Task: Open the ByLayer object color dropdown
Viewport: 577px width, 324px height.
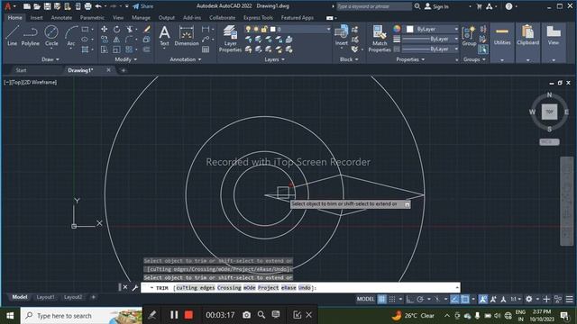Action: pos(456,29)
